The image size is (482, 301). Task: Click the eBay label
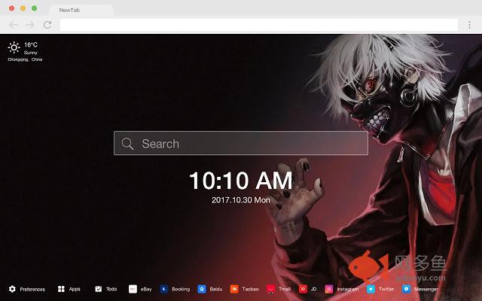pos(146,289)
